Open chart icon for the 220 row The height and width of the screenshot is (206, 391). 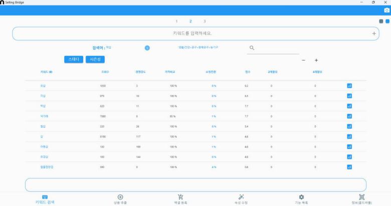[349, 126]
